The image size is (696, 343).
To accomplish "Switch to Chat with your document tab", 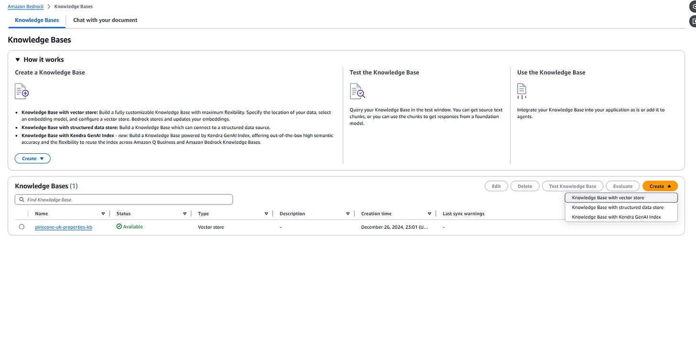I will point(105,20).
